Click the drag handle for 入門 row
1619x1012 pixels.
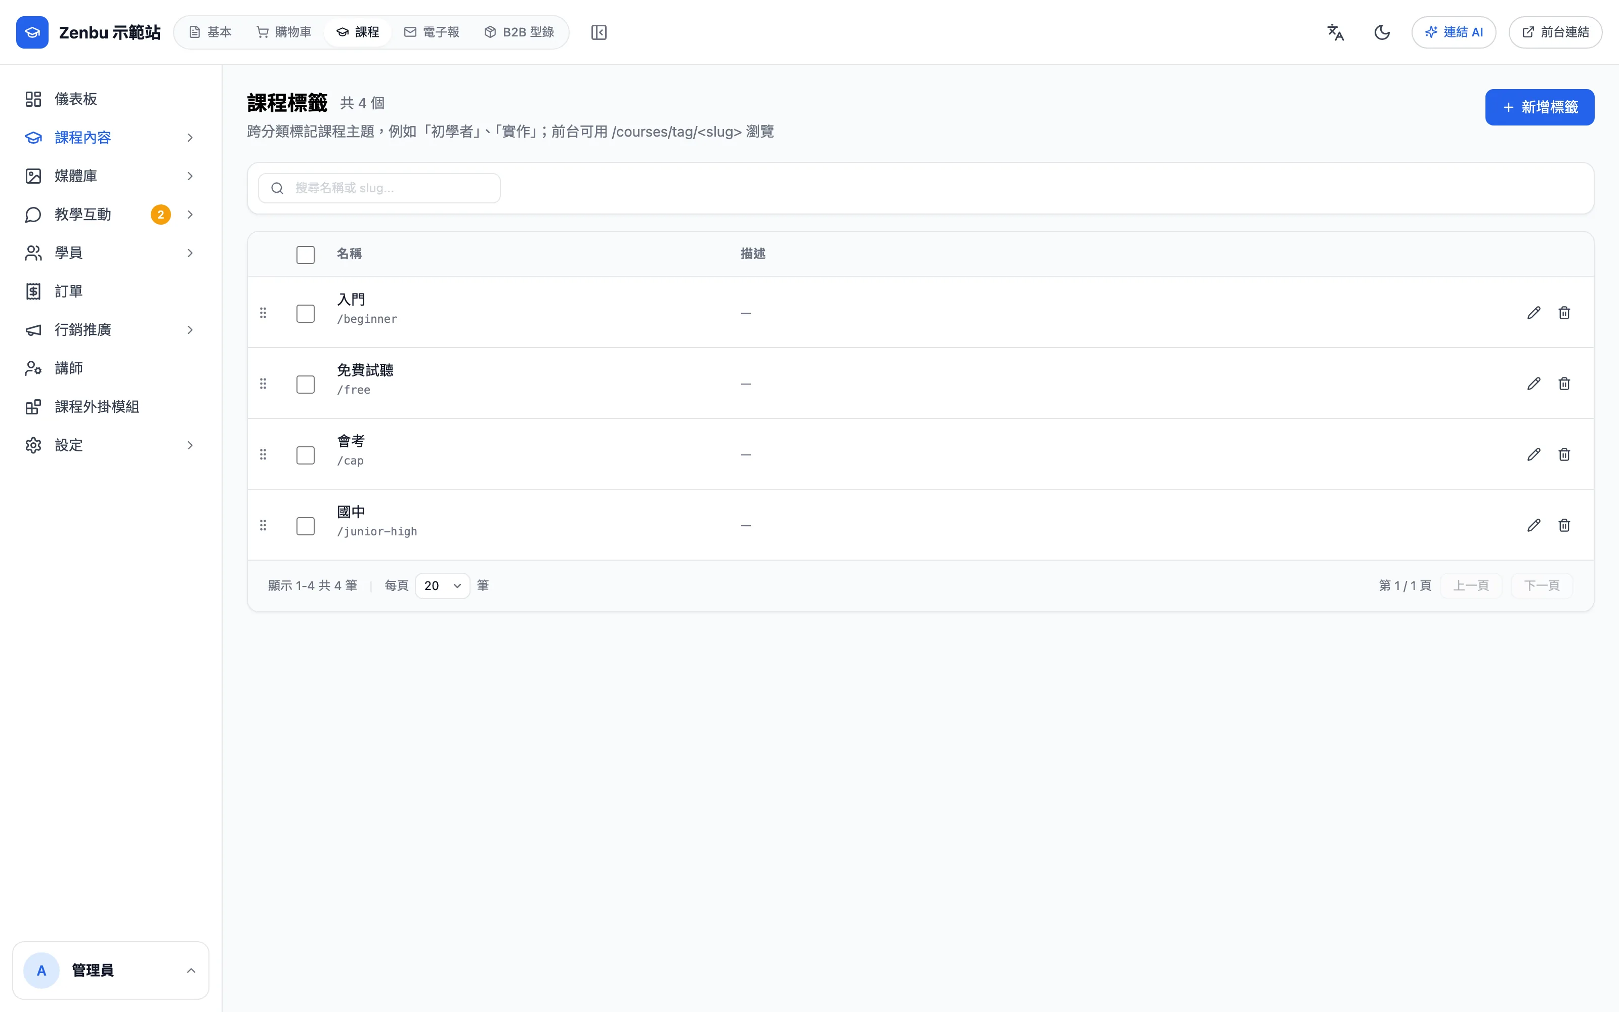click(263, 313)
